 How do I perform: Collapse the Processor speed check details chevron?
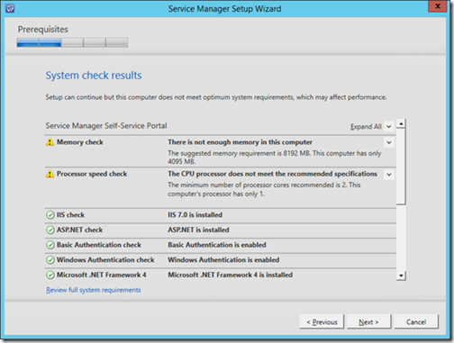tap(389, 175)
